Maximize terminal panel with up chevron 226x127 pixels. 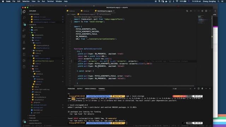click(x=206, y=89)
